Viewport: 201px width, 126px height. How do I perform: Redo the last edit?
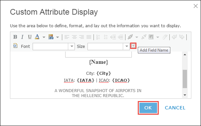coord(182,37)
